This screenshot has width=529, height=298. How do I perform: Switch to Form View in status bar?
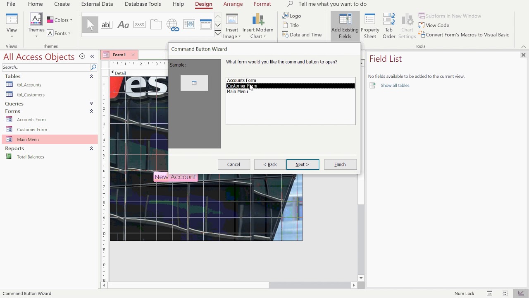(x=489, y=293)
